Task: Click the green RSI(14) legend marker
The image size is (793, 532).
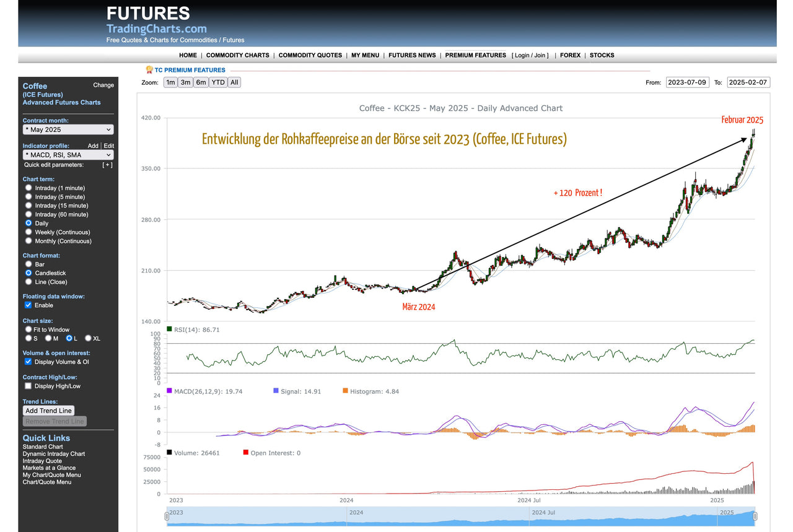Action: coord(170,329)
